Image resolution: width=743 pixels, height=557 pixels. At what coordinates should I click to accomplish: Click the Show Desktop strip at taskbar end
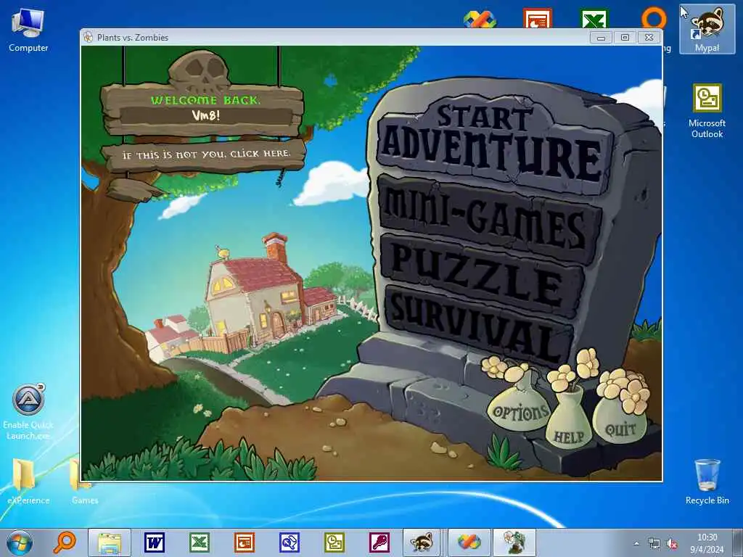(738, 542)
